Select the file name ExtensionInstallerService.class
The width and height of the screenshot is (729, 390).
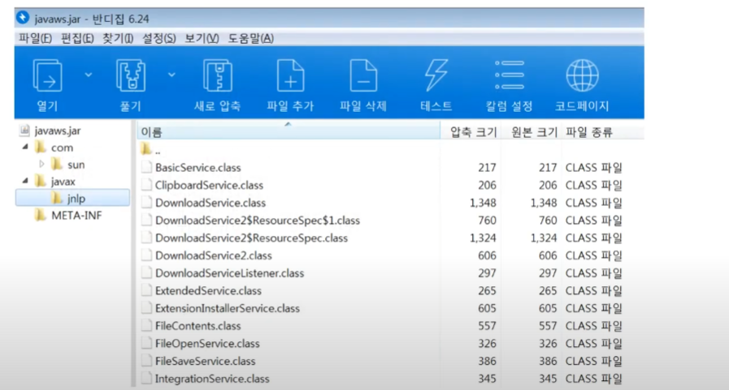(228, 308)
